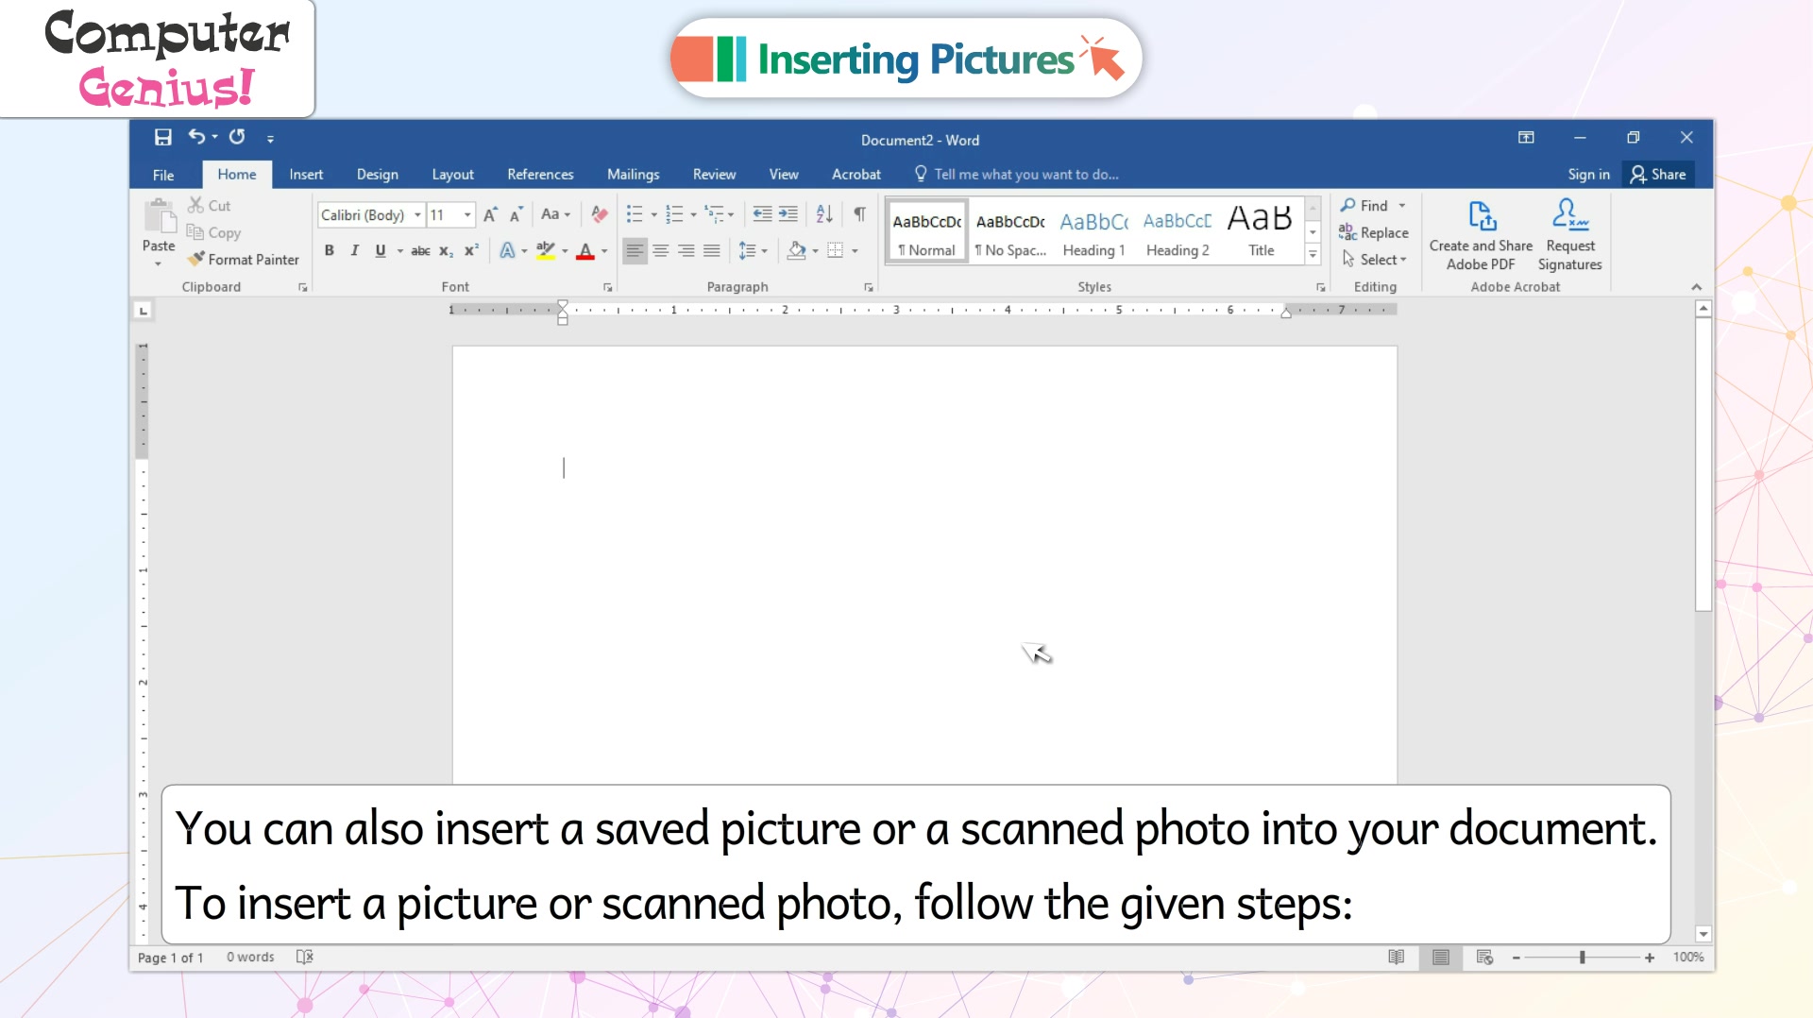Click the Font Color red A button
Image resolution: width=1813 pixels, height=1018 pixels.
(585, 250)
